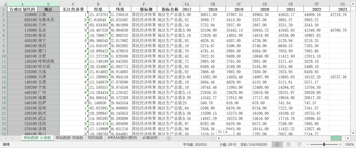Click 计数: 2810 in status bar
Viewport: 356px width, 148px height.
point(228,144)
